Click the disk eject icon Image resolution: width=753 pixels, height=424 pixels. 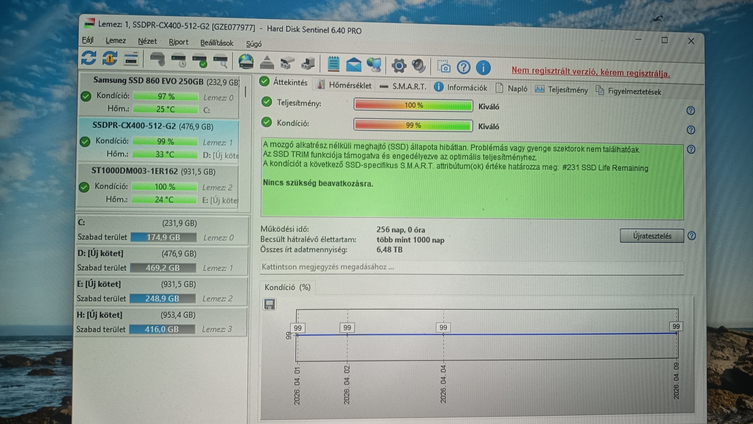267,62
